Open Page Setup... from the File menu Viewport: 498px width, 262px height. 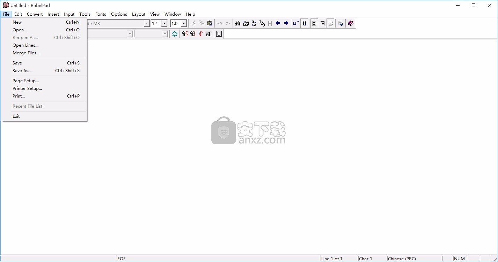(44, 81)
